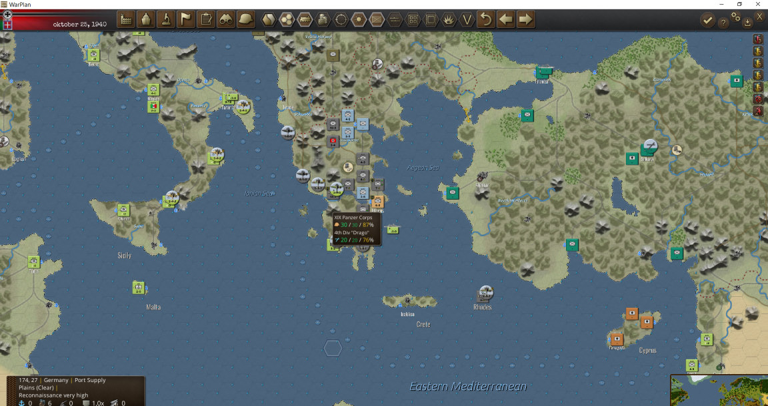Image resolution: width=768 pixels, height=406 pixels.
Task: Save game with download-arrow button
Action: coord(747,22)
